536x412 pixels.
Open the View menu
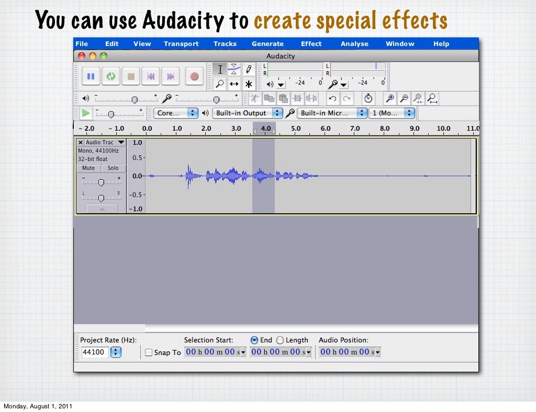coord(142,44)
